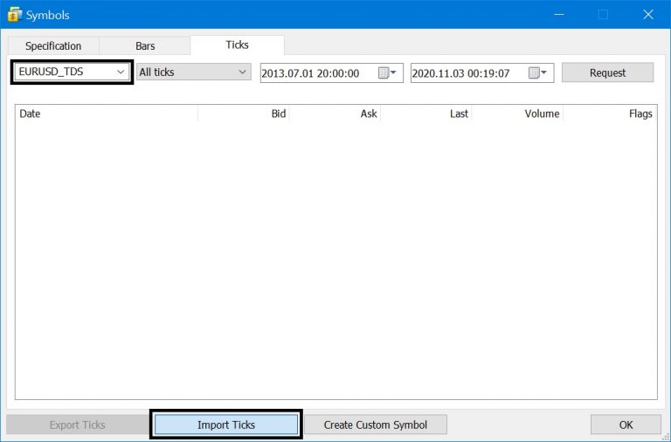Open the start date calendar picker
Image resolution: width=671 pixels, height=442 pixels.
click(x=388, y=73)
